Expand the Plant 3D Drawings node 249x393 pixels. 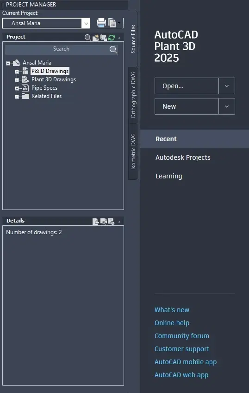click(x=17, y=80)
